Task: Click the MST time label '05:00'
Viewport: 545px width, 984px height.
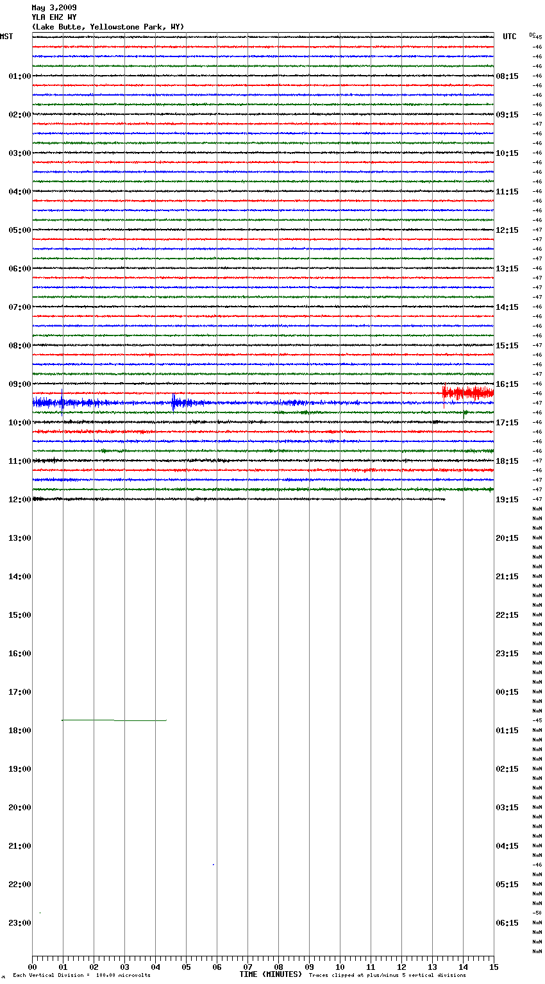Action: pos(20,230)
